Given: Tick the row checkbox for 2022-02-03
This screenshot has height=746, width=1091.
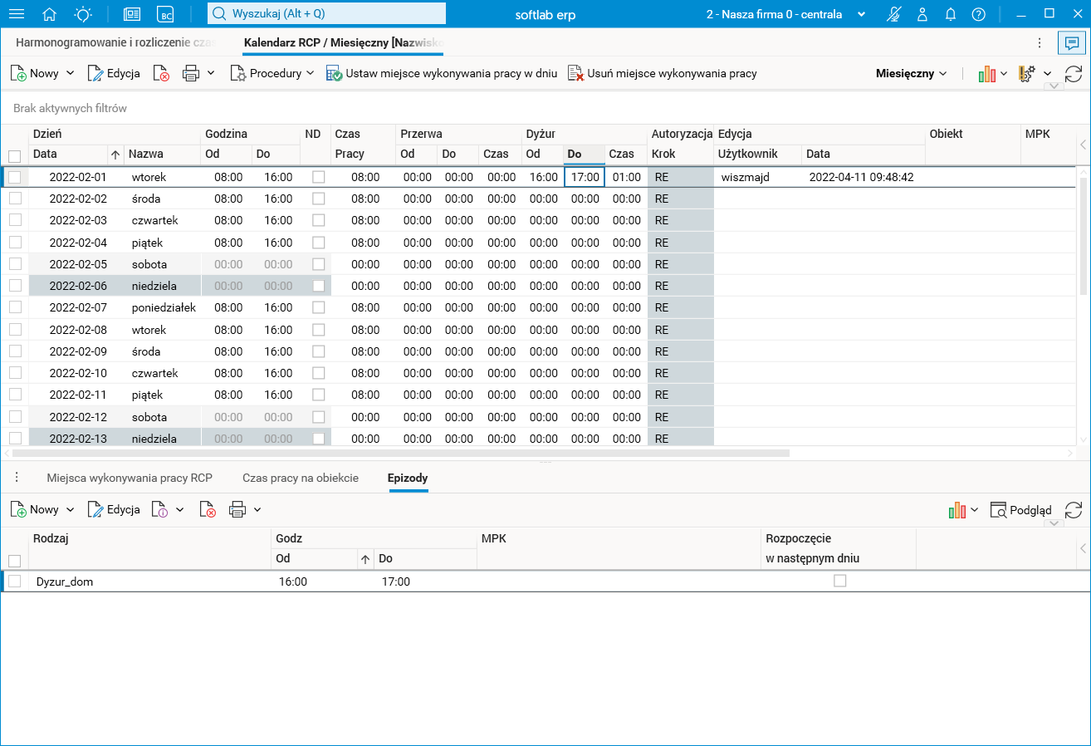Looking at the screenshot, I should [15, 221].
